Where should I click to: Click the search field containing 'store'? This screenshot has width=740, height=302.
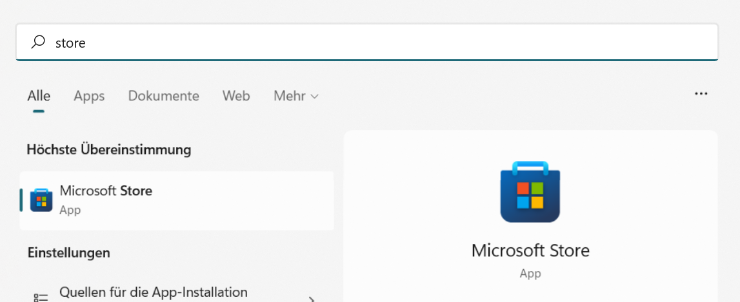(366, 42)
